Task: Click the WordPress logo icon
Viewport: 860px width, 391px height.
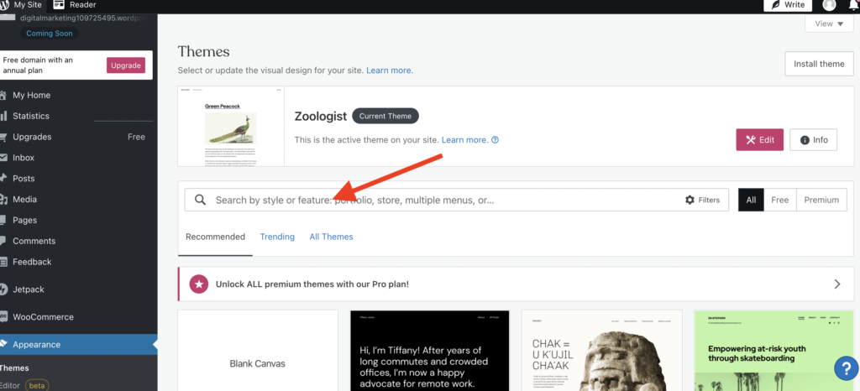Action: click(4, 5)
